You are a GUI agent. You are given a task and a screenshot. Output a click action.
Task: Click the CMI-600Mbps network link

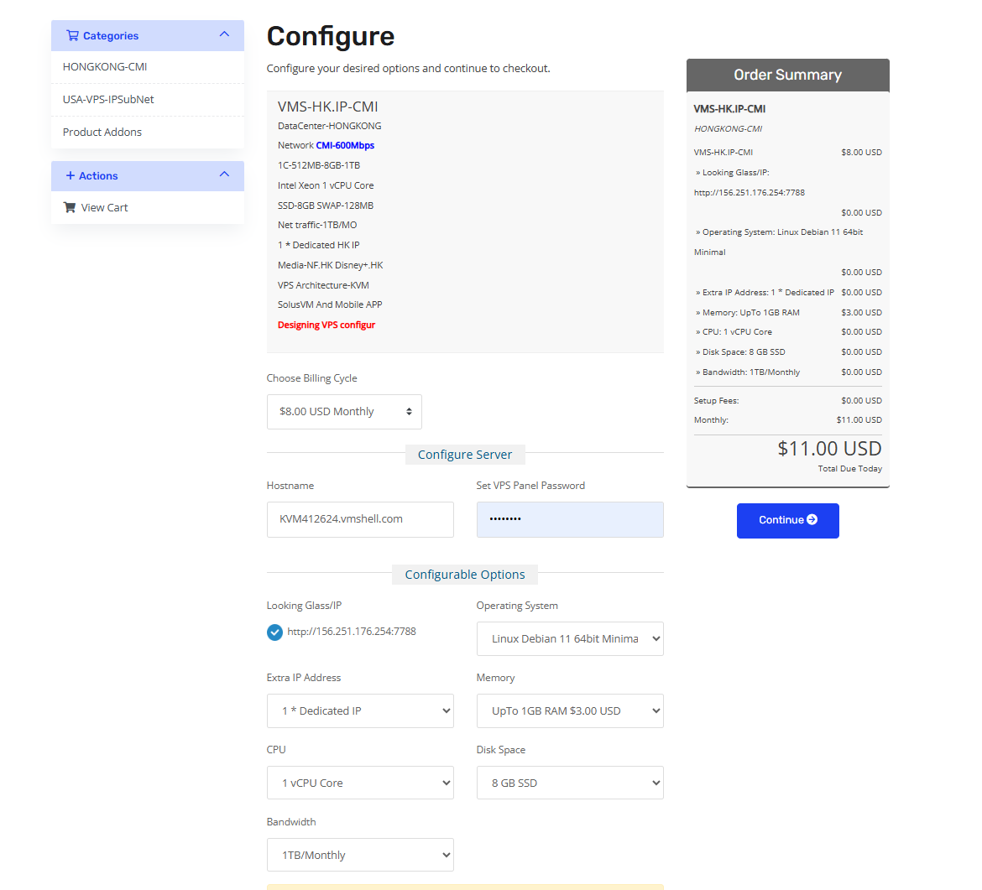pos(345,146)
